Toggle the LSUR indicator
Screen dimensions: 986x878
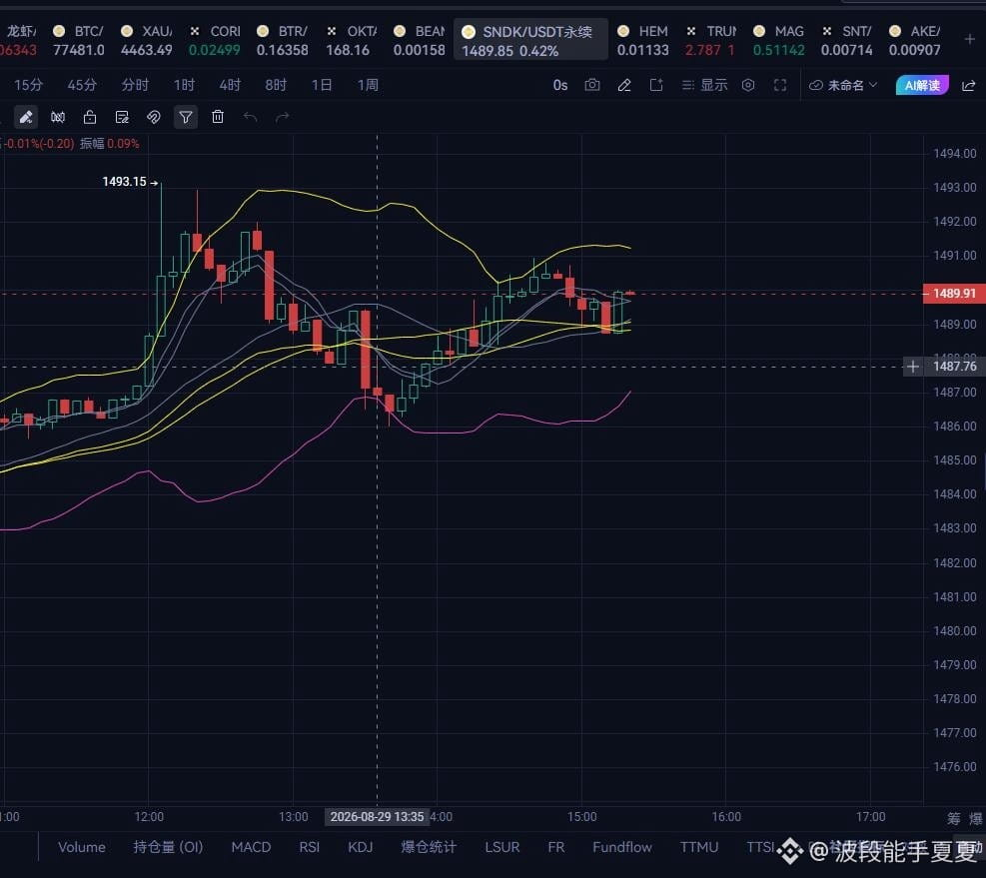tap(502, 847)
